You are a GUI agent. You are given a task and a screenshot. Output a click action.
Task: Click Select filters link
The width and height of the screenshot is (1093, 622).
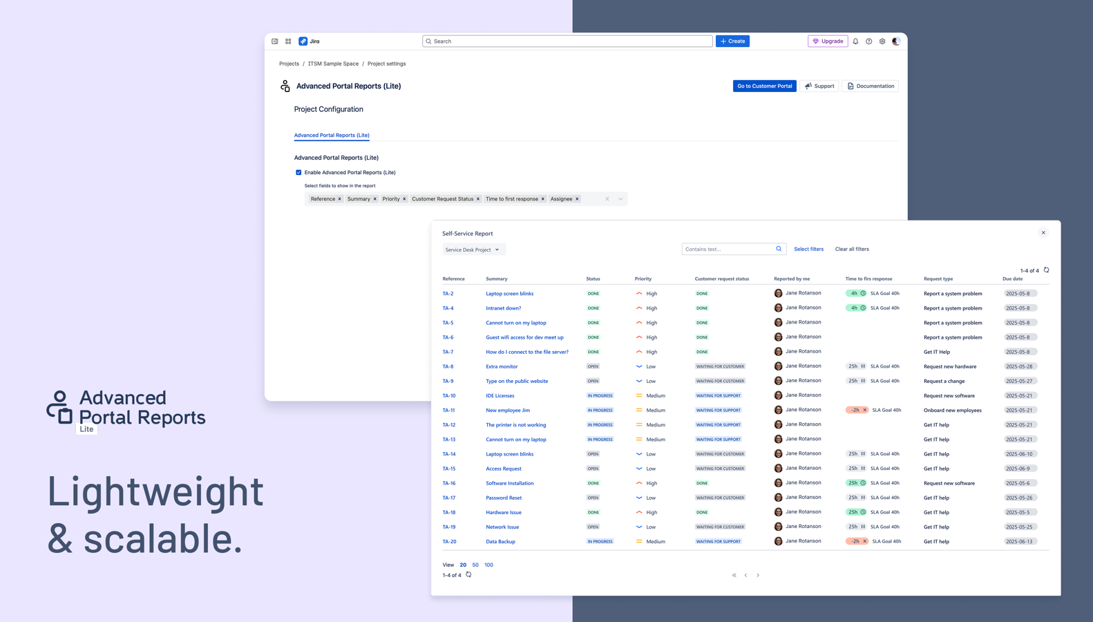click(x=808, y=249)
